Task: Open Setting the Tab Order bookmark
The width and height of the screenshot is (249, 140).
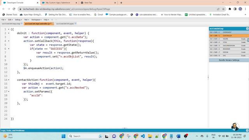Action: click(56, 15)
